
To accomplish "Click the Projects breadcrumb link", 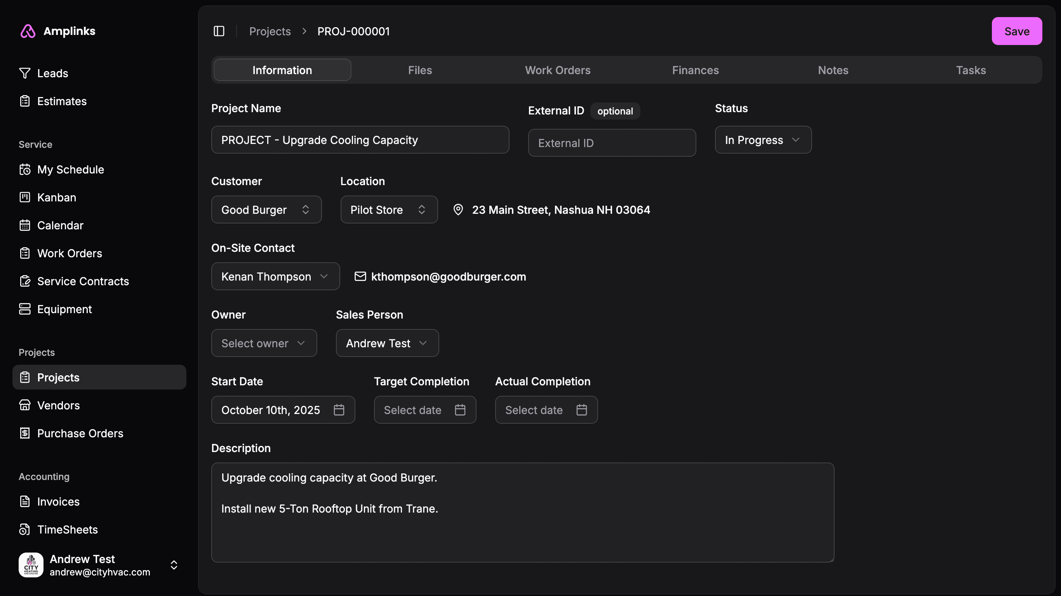I will [x=270, y=31].
